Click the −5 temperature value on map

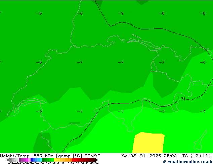(x=39, y=111)
